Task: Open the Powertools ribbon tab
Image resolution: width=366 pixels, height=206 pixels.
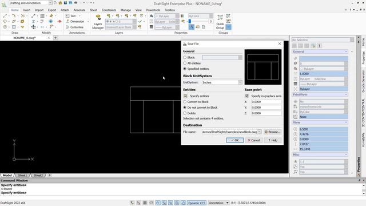Action: coord(153,10)
